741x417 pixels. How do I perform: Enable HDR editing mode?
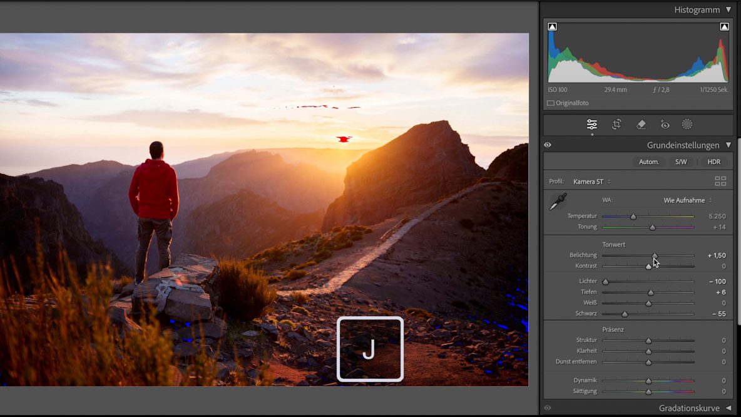tap(713, 162)
